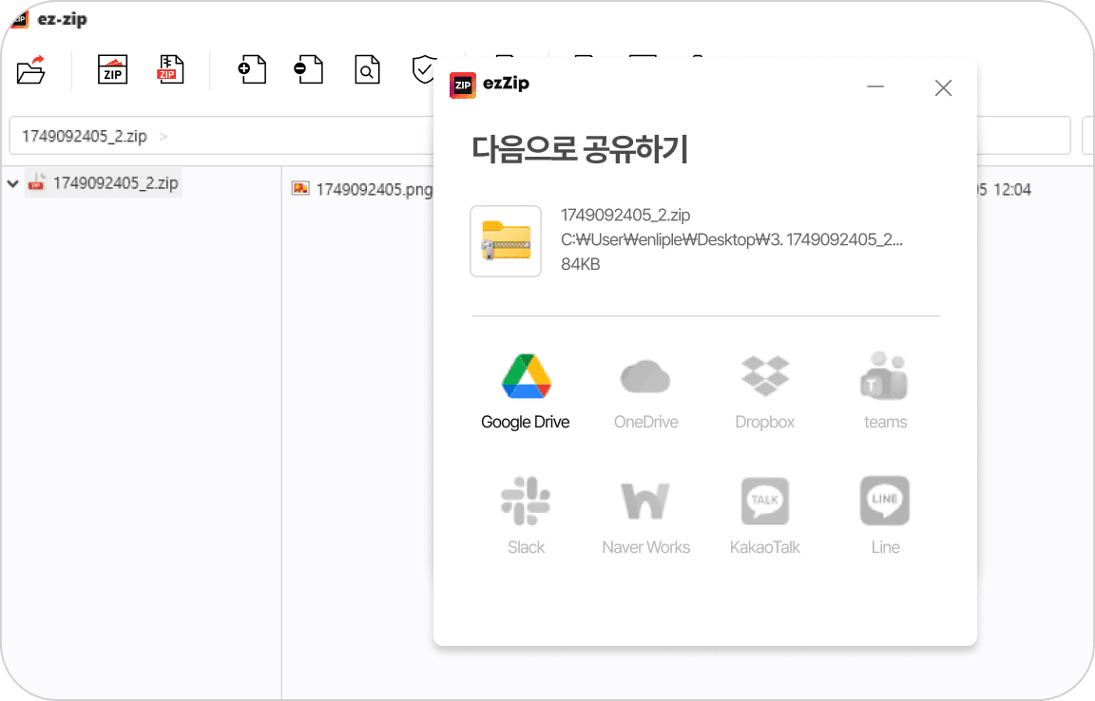Click 1749092405_2.zip in the path bar
The image size is (1095, 701).
[85, 136]
